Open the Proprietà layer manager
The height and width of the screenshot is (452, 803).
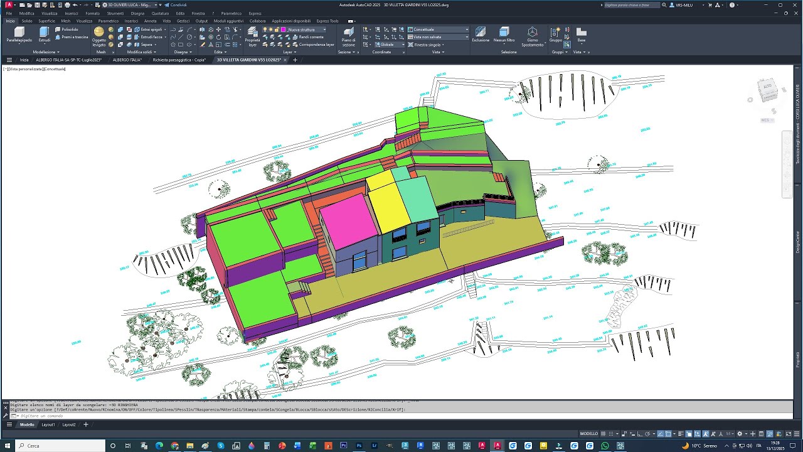pos(253,37)
